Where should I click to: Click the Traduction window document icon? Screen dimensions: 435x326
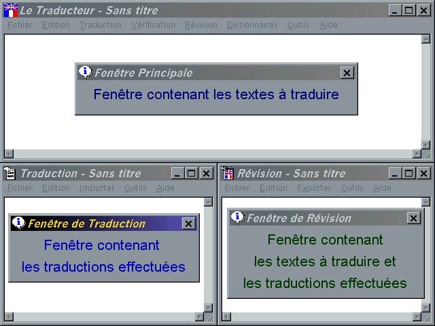pyautogui.click(x=10, y=174)
